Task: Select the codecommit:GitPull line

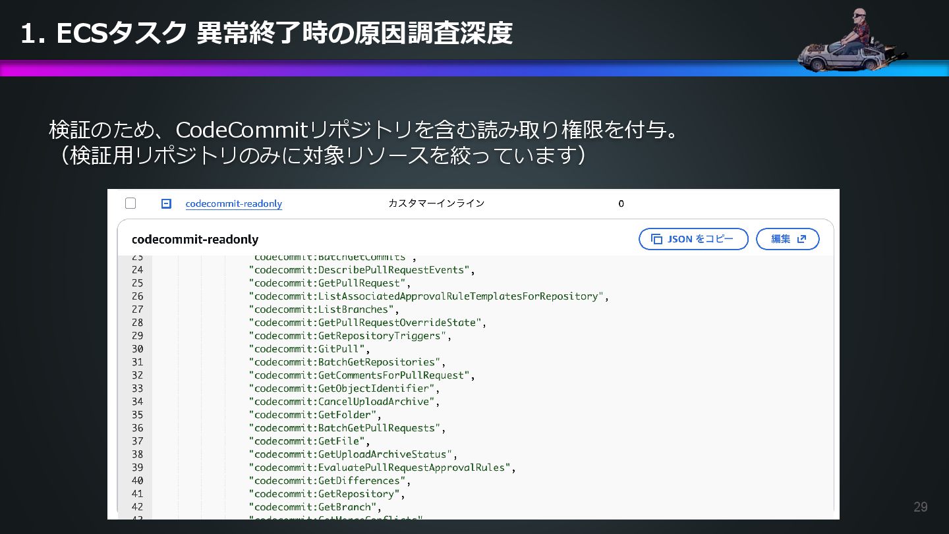Action: pos(309,349)
